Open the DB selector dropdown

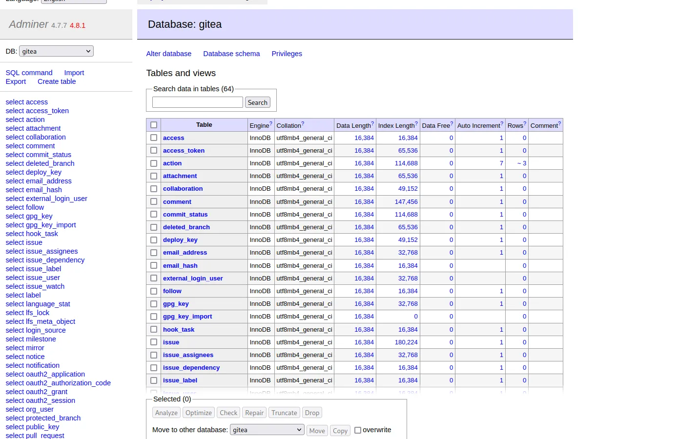click(56, 51)
